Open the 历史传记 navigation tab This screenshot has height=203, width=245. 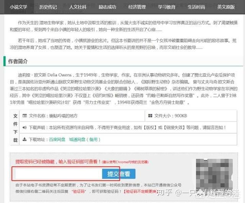[48, 7]
